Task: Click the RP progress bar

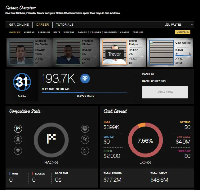Action: click(x=84, y=92)
